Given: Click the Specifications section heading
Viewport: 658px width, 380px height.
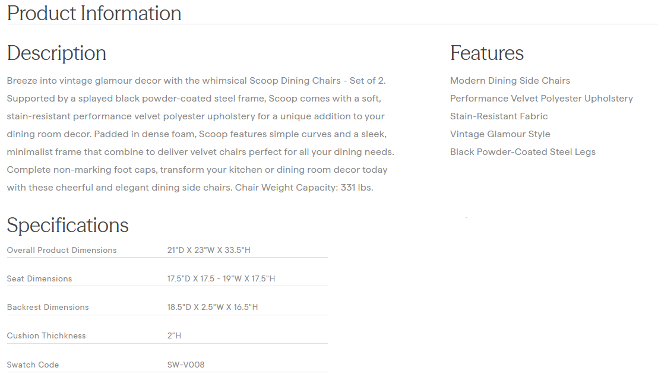Looking at the screenshot, I should coord(68,226).
